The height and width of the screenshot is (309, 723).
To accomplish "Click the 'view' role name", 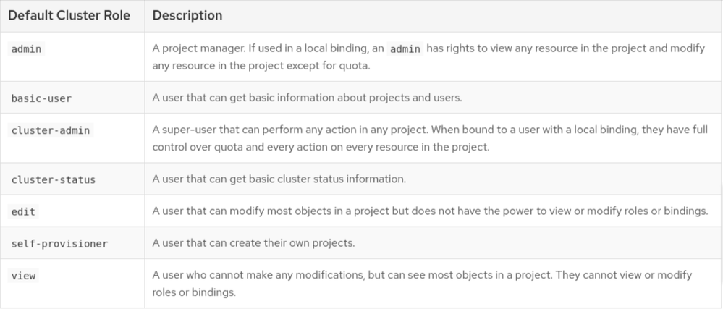I will [23, 276].
